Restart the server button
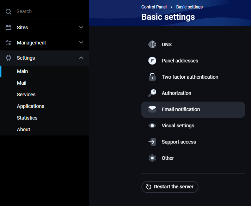Image resolution: width=251 pixels, height=206 pixels. point(170,187)
